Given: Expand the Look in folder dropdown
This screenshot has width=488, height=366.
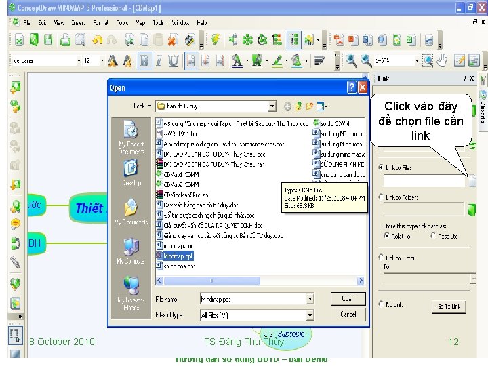Looking at the screenshot, I should (272, 106).
